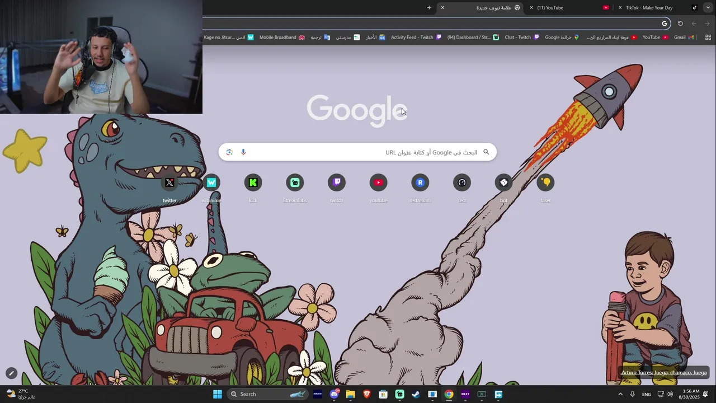This screenshot has width=716, height=403.
Task: Open the الأخبار news bookmark
Action: pyautogui.click(x=375, y=38)
